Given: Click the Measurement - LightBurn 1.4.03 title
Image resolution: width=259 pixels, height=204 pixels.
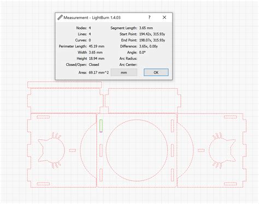Looking at the screenshot, I should click(x=92, y=17).
